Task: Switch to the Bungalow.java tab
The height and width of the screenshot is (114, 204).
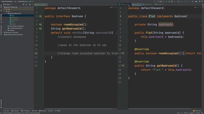Action: pos(124,4)
